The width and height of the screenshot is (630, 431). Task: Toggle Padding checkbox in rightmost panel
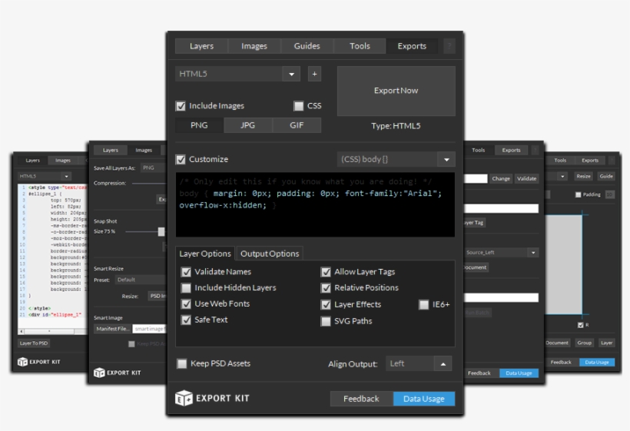point(579,194)
